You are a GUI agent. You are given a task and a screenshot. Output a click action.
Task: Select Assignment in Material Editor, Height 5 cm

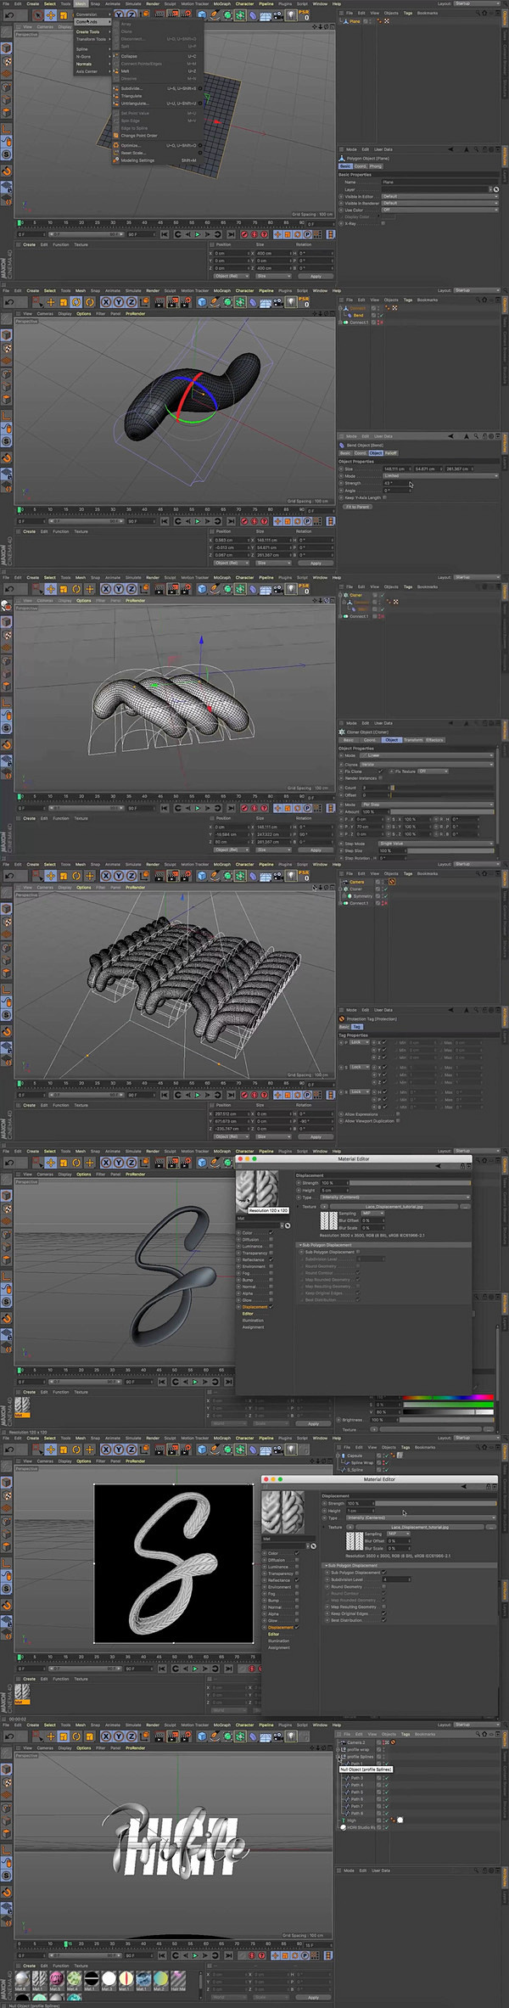(x=253, y=1327)
